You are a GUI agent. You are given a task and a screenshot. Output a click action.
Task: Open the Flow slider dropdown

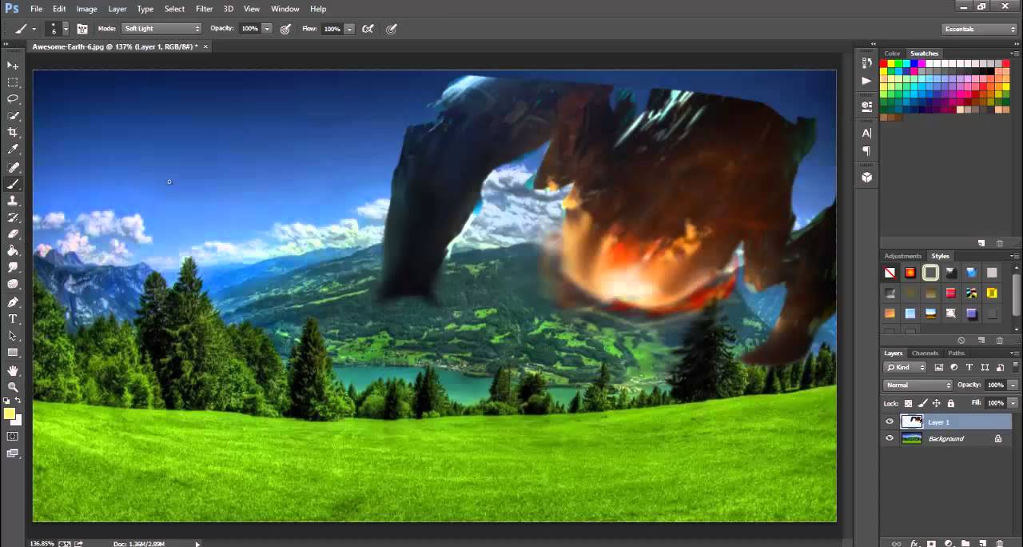pos(349,29)
